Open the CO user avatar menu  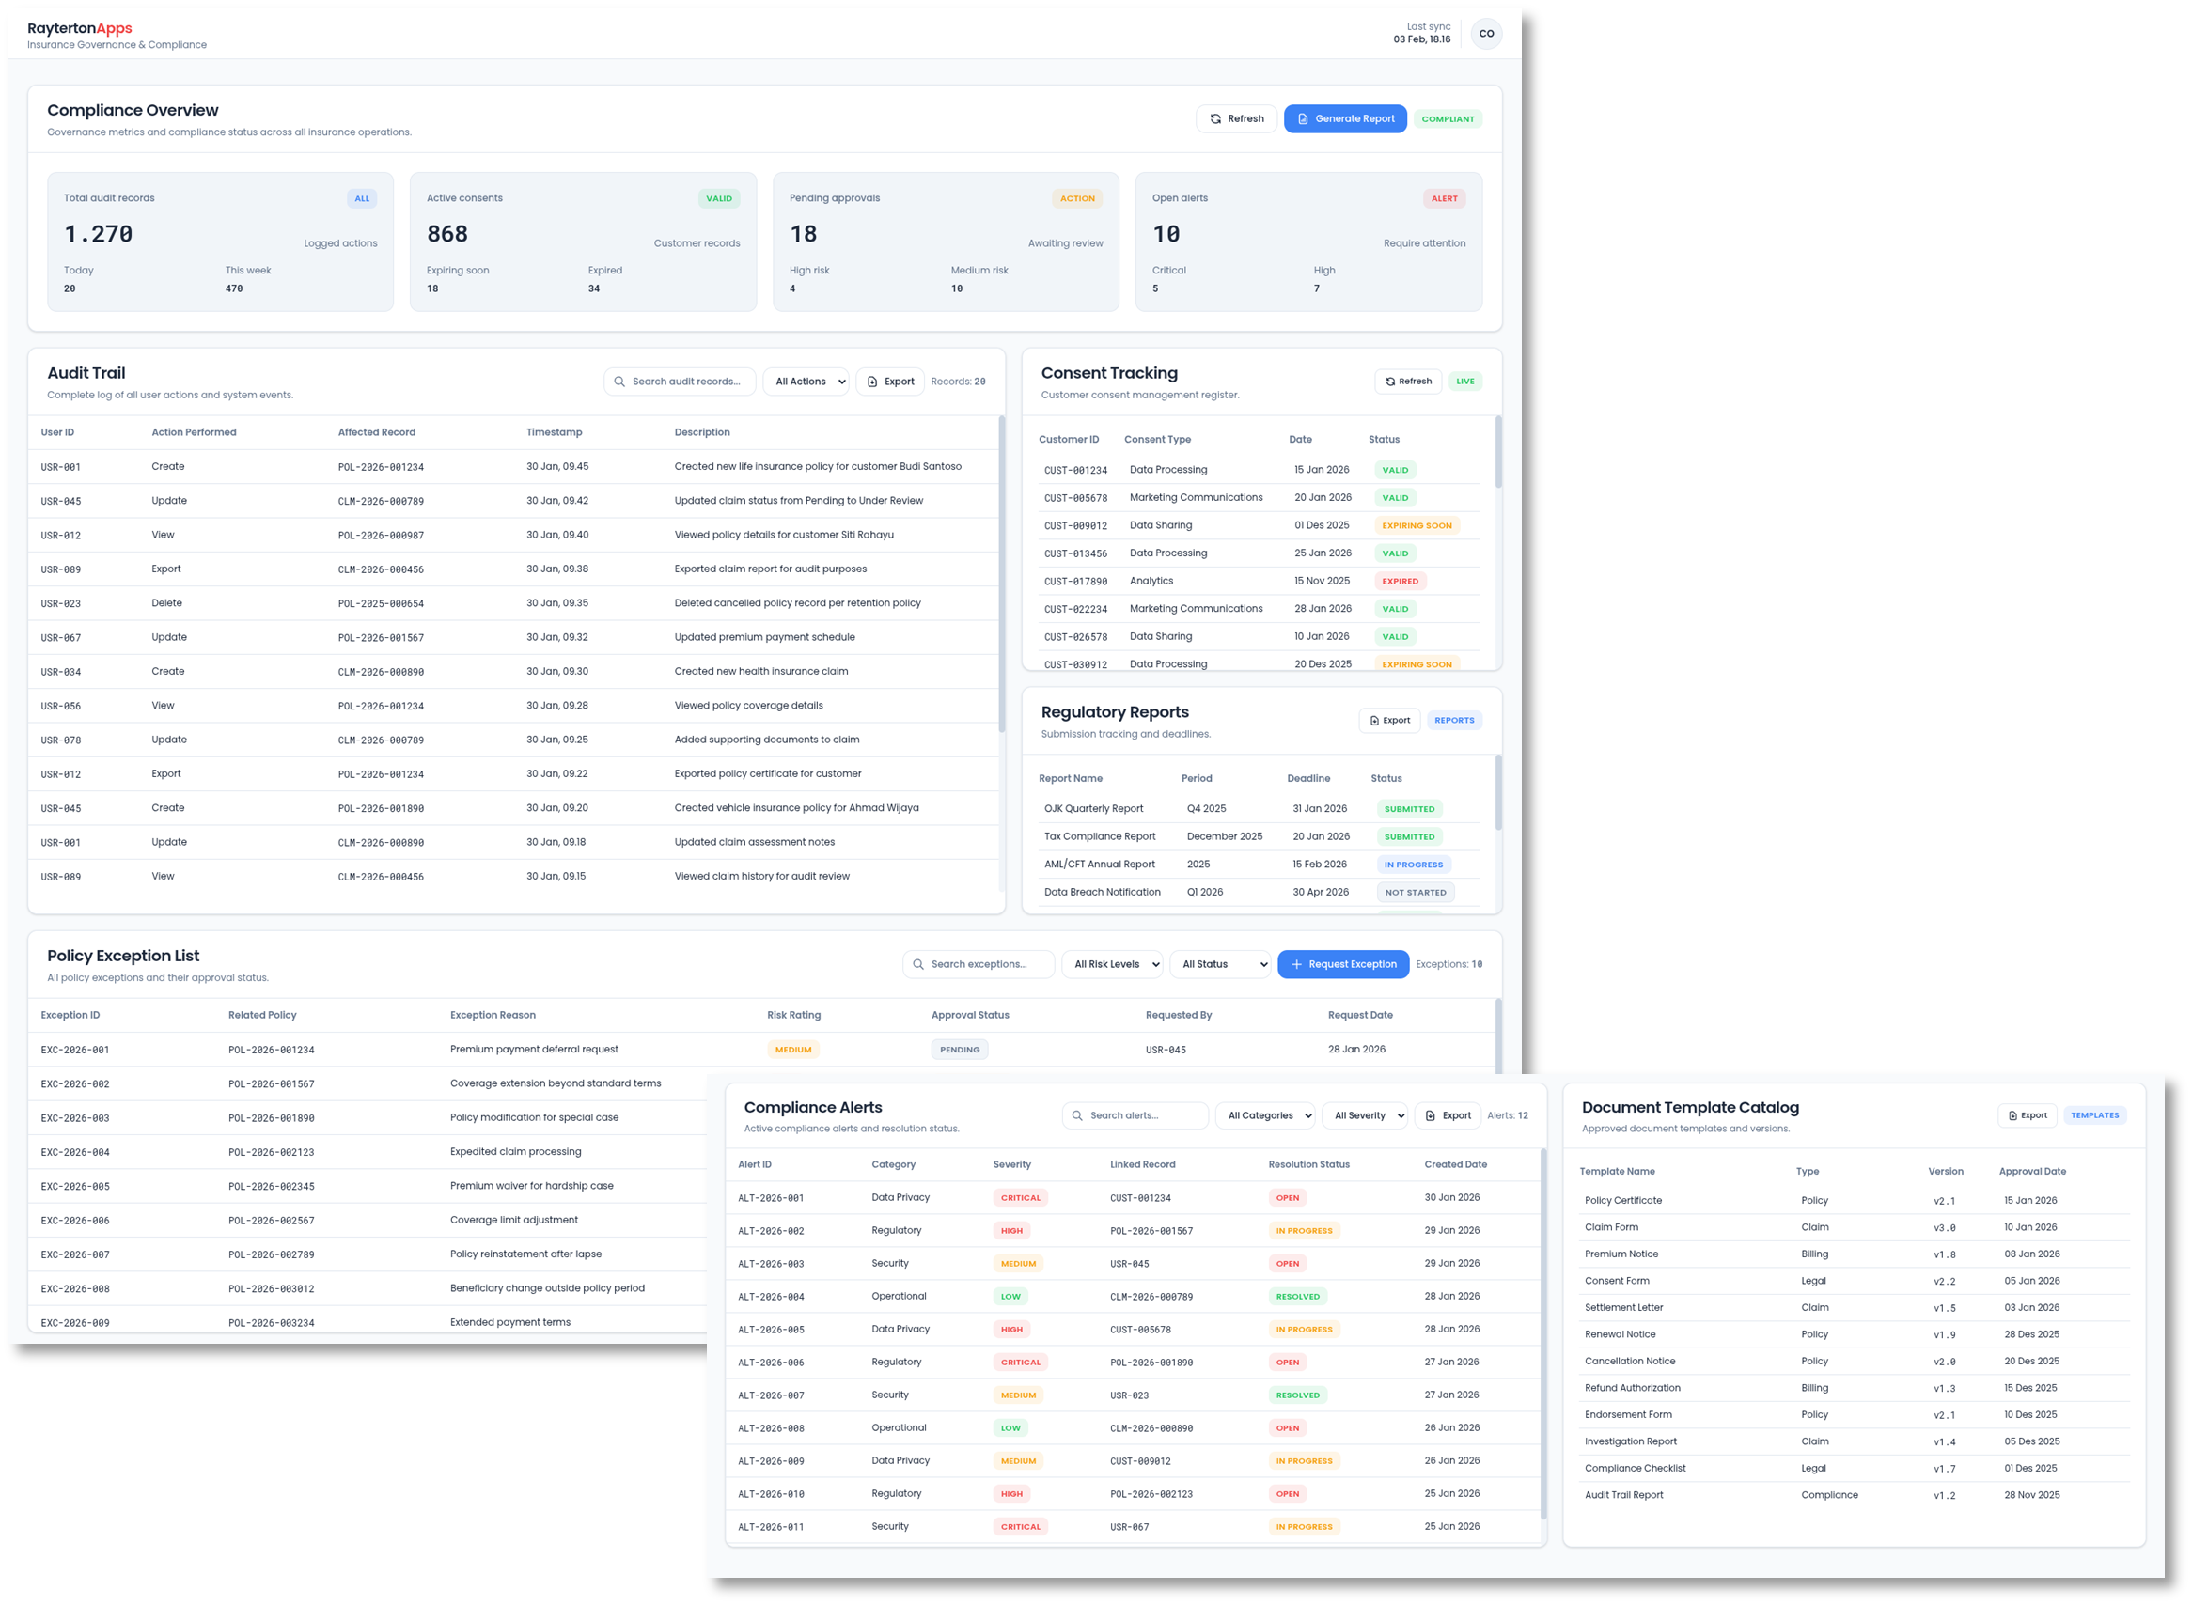click(x=1486, y=34)
